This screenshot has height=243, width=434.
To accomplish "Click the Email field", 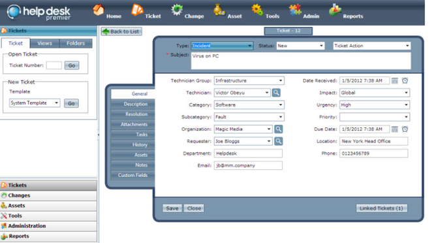I will 248,166.
